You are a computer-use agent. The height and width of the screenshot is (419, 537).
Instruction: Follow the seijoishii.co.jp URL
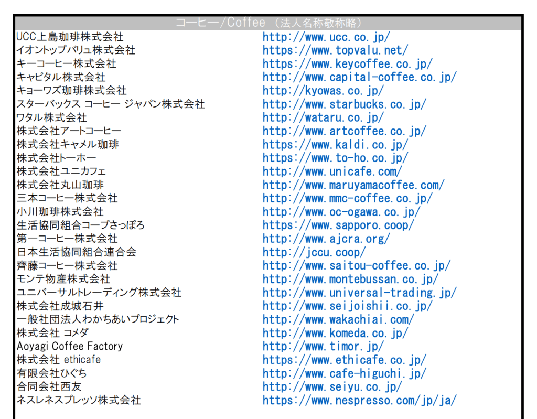coord(347,306)
